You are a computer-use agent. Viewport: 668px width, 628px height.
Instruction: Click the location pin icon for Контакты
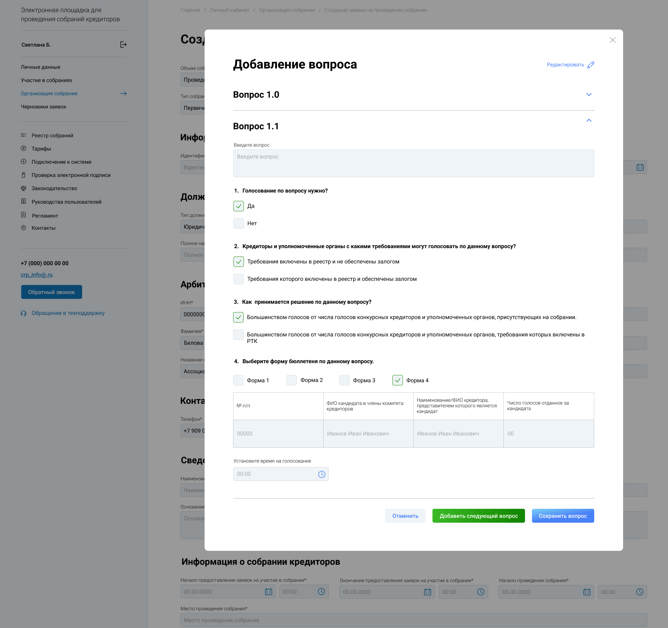[x=23, y=228]
